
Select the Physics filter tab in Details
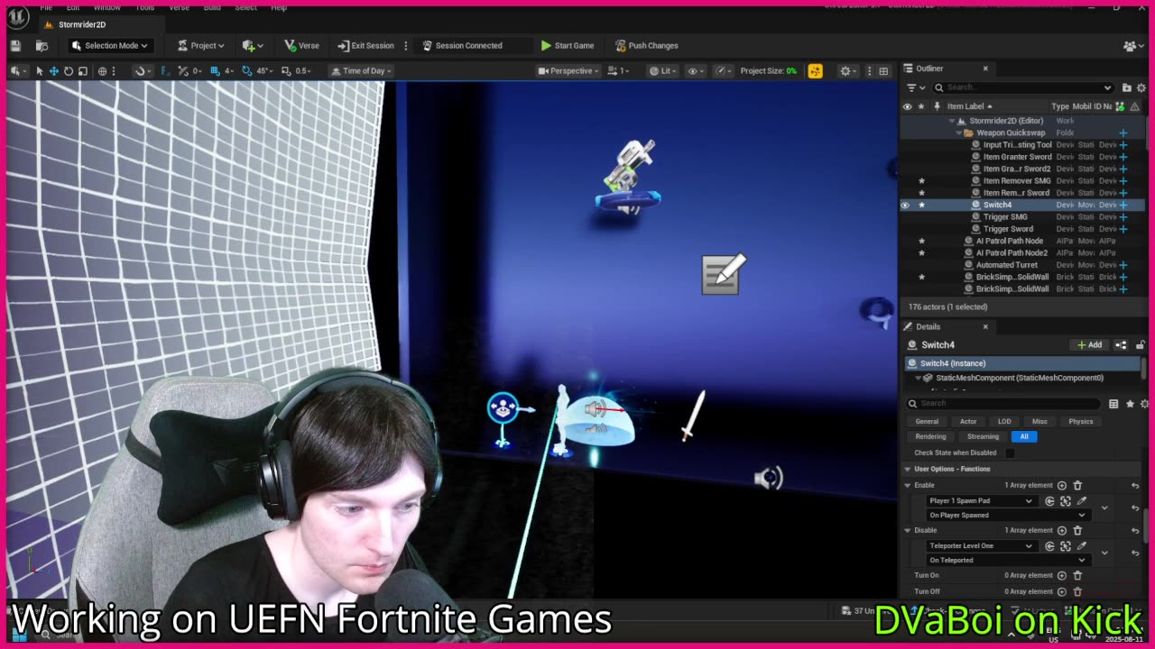(1080, 421)
